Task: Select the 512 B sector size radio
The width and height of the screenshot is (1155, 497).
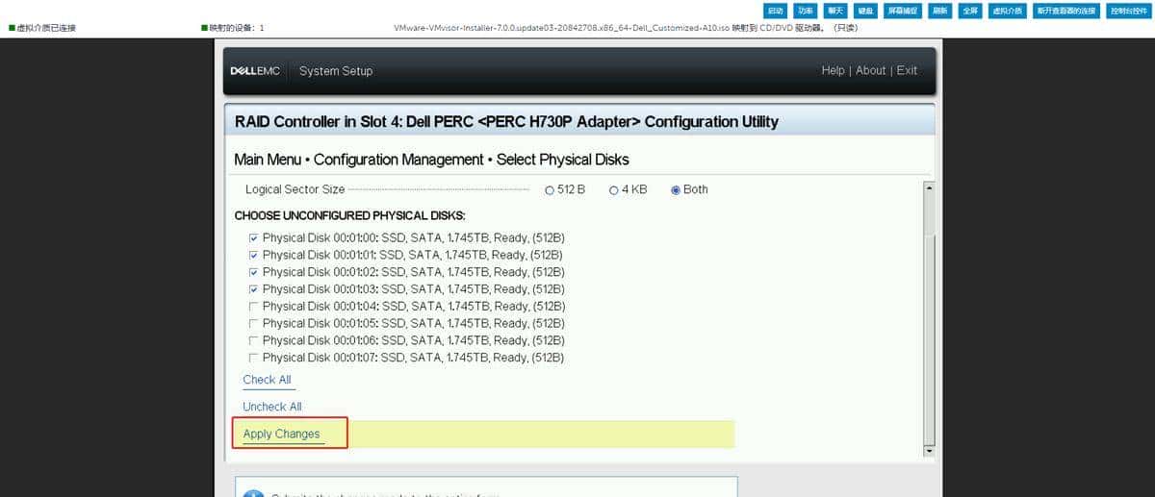Action: pos(550,190)
